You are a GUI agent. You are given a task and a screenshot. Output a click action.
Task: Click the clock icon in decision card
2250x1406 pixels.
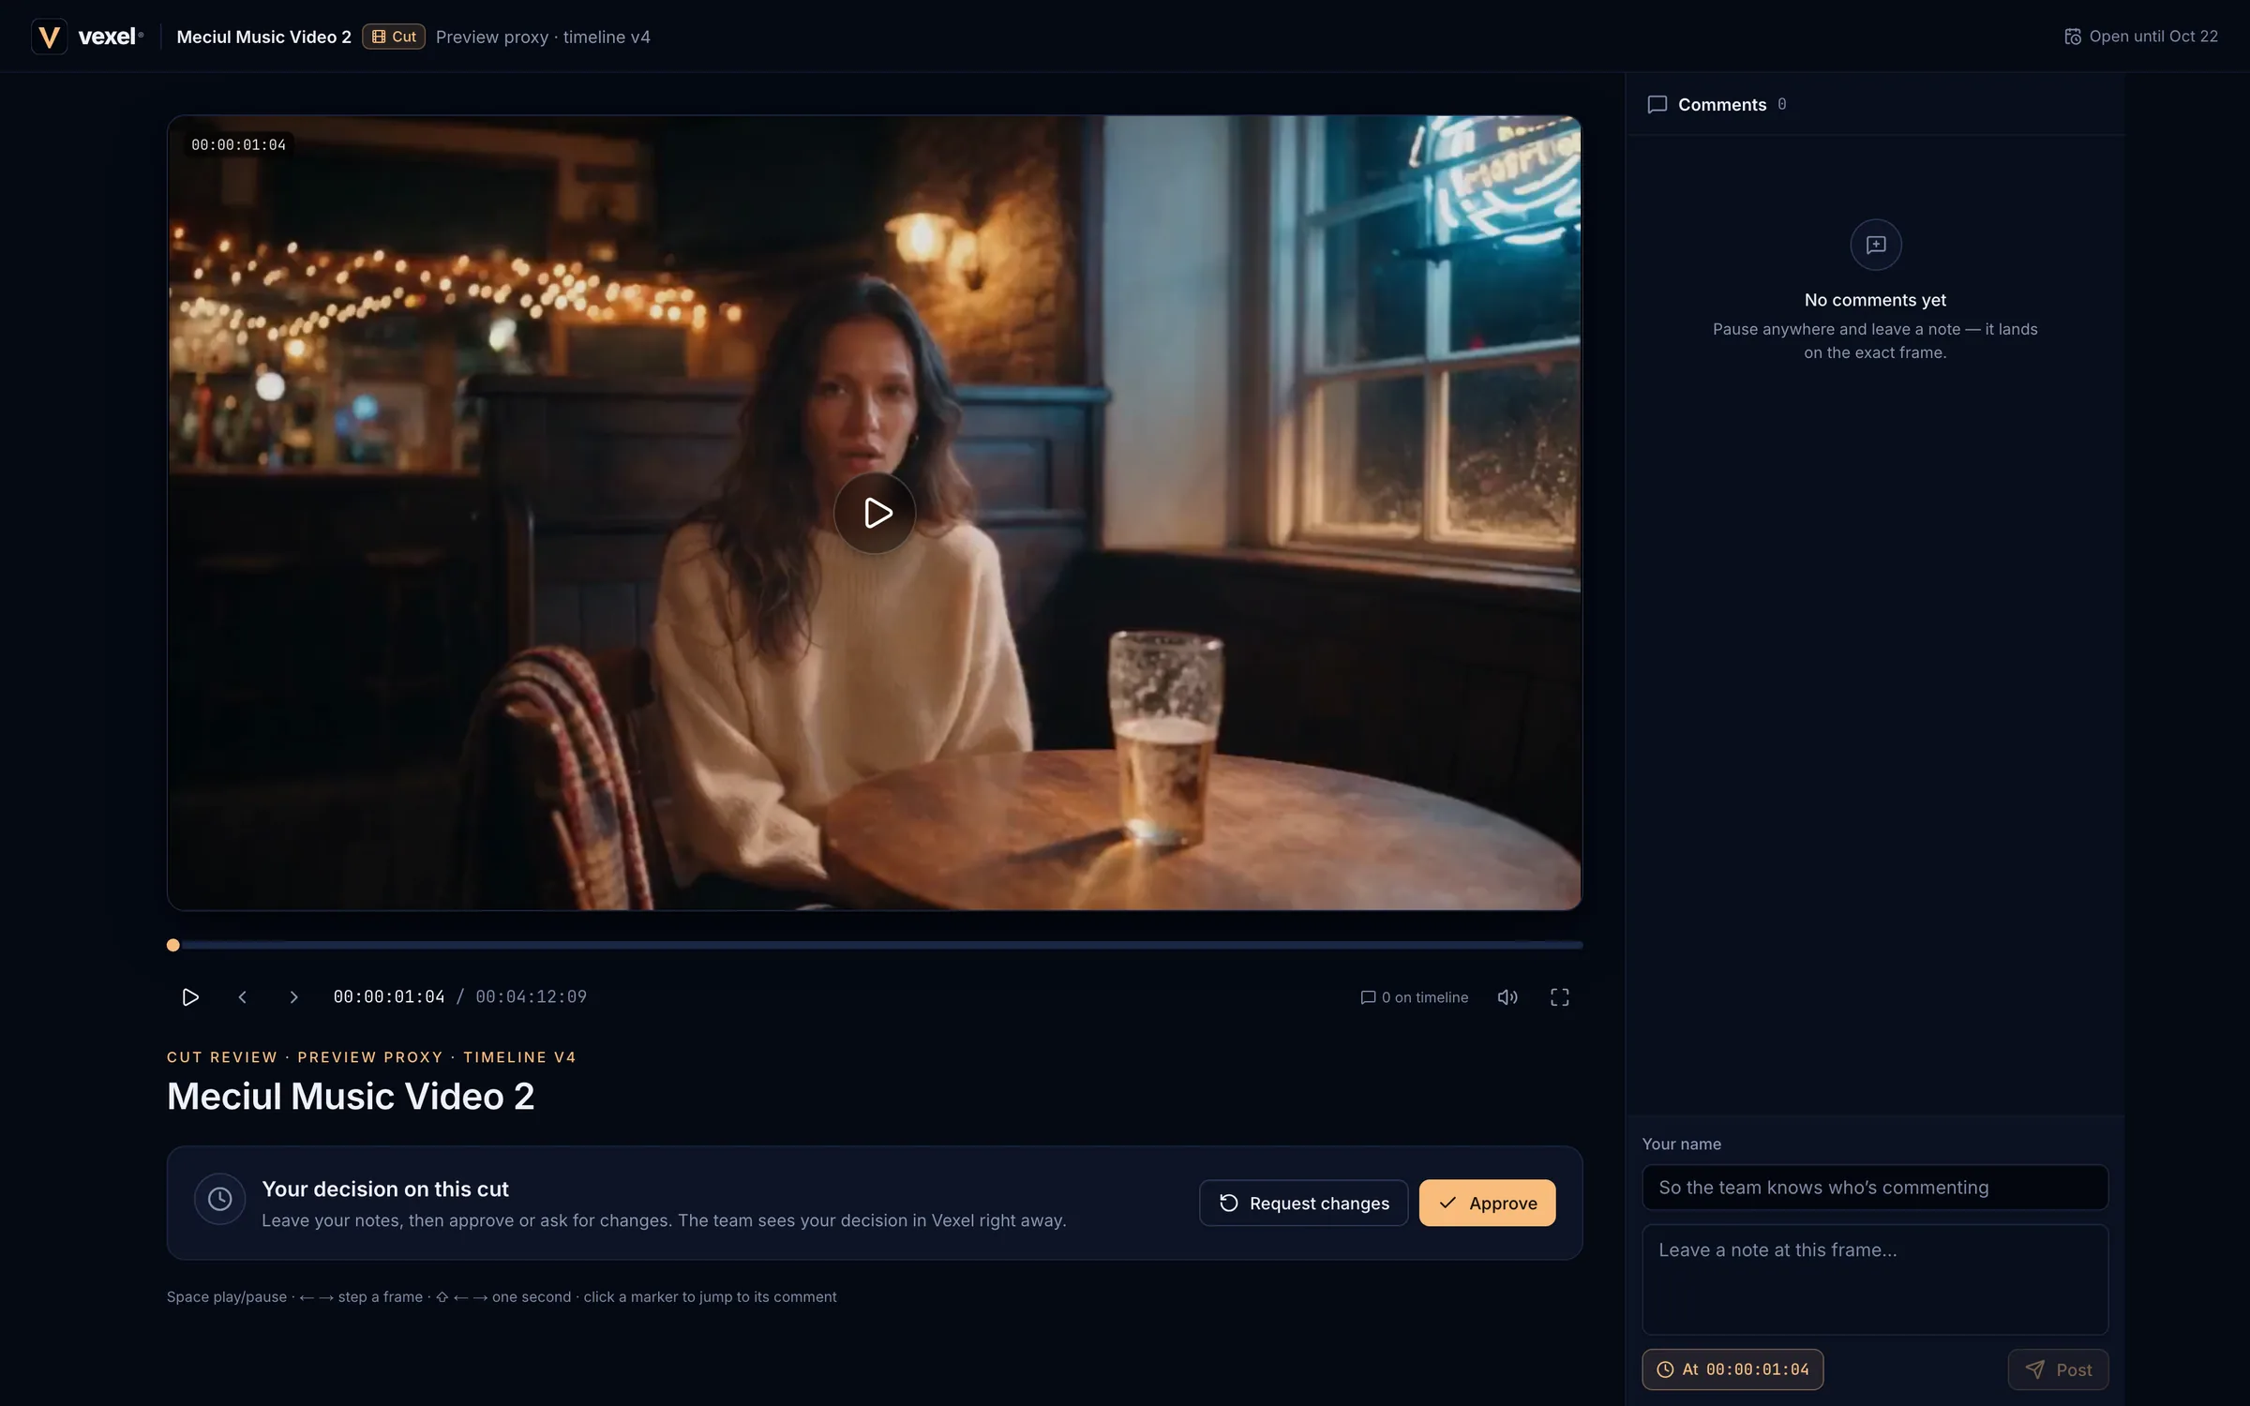pyautogui.click(x=220, y=1199)
